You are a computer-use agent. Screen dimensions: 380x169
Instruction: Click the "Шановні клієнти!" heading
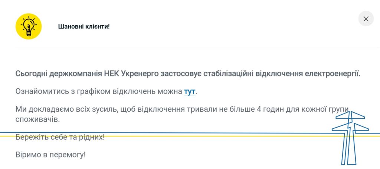[x=84, y=27]
